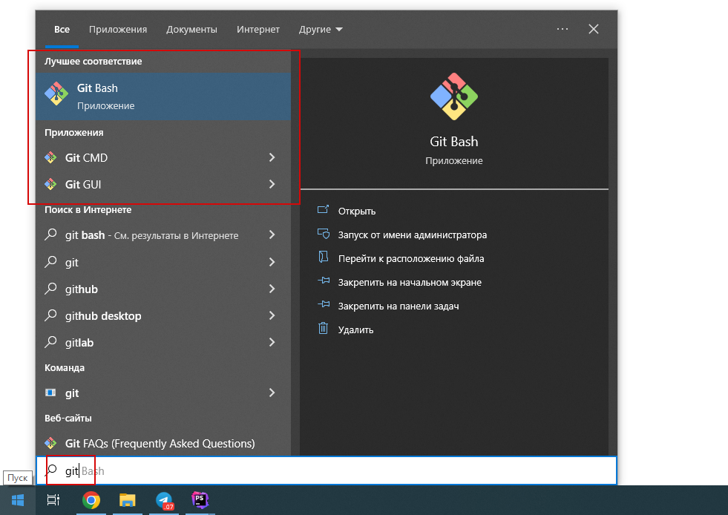Click Открыть to launch Git Bash
This screenshot has height=515, width=728.
coord(356,211)
